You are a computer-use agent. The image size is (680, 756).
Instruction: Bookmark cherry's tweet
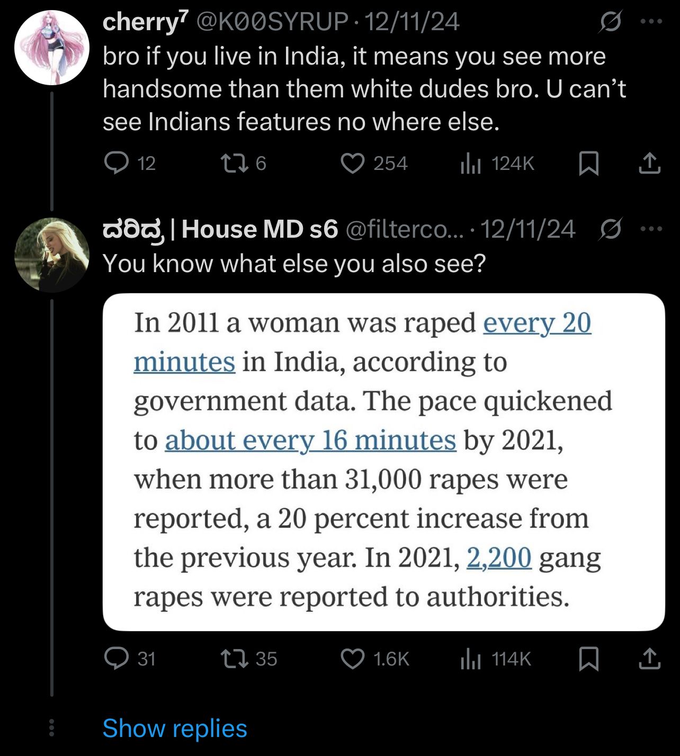588,163
